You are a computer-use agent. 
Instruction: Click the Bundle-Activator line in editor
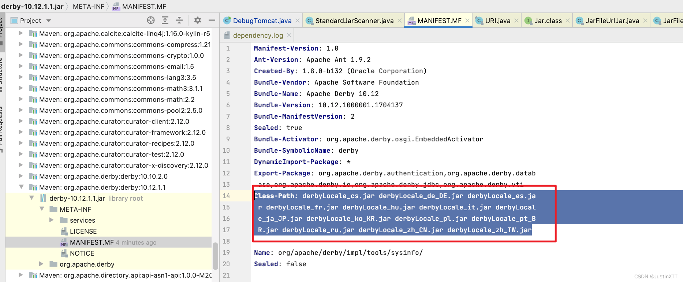[369, 139]
